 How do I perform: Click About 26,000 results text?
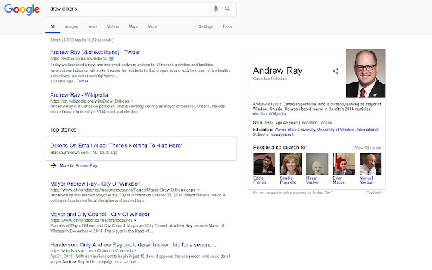click(x=82, y=40)
